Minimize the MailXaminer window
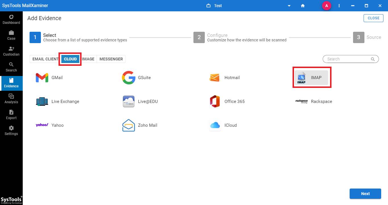Screen dimensions: 388x205 353,6
